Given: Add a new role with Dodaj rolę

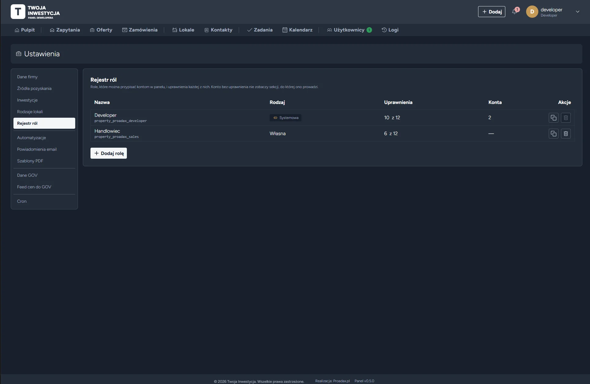Looking at the screenshot, I should pos(109,153).
